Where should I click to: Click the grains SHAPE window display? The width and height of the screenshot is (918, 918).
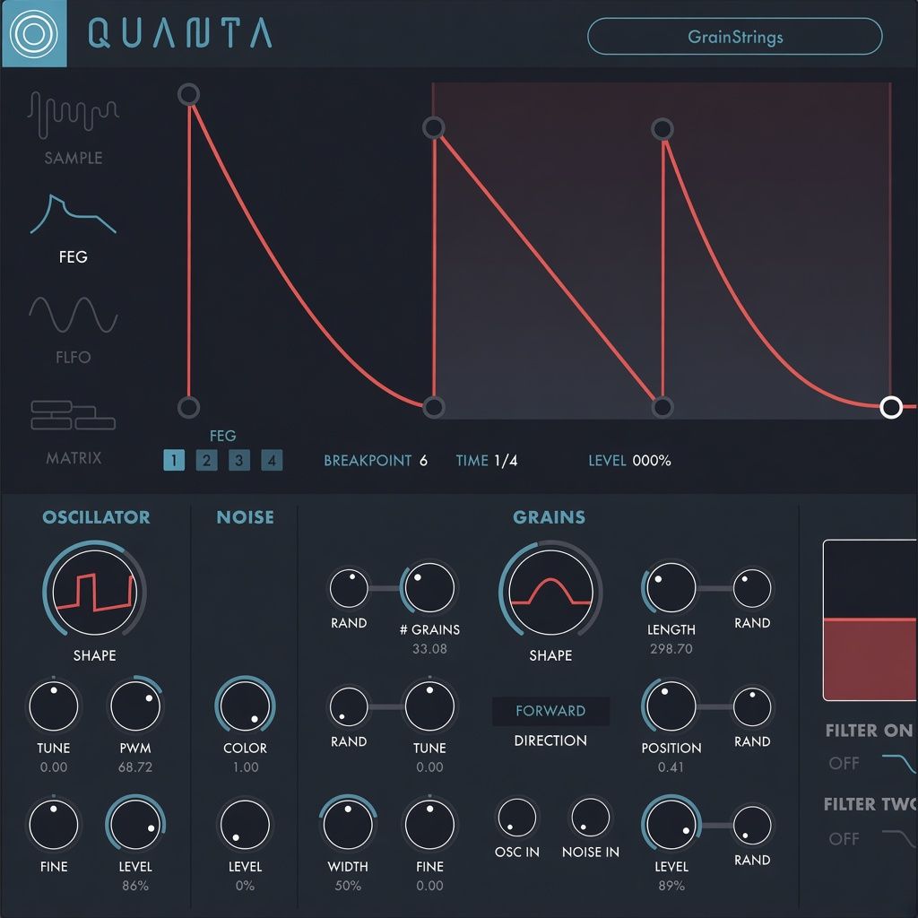click(550, 592)
